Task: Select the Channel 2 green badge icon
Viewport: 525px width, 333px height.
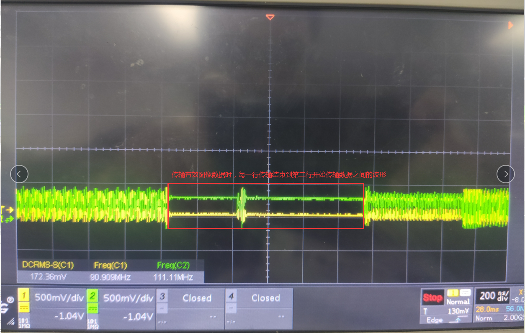Action: pos(93,295)
